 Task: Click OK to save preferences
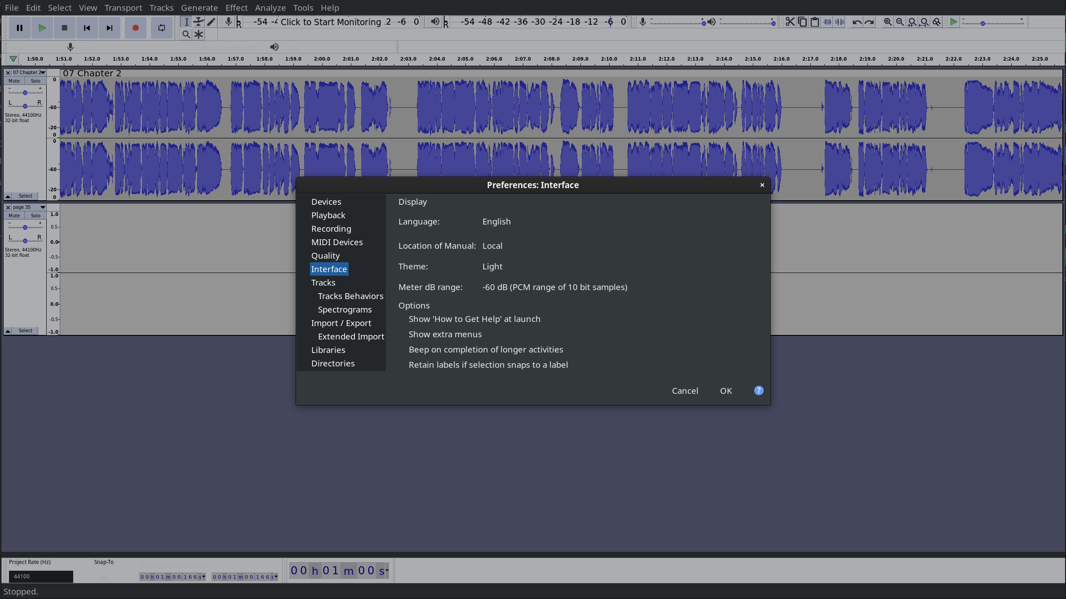[726, 391]
